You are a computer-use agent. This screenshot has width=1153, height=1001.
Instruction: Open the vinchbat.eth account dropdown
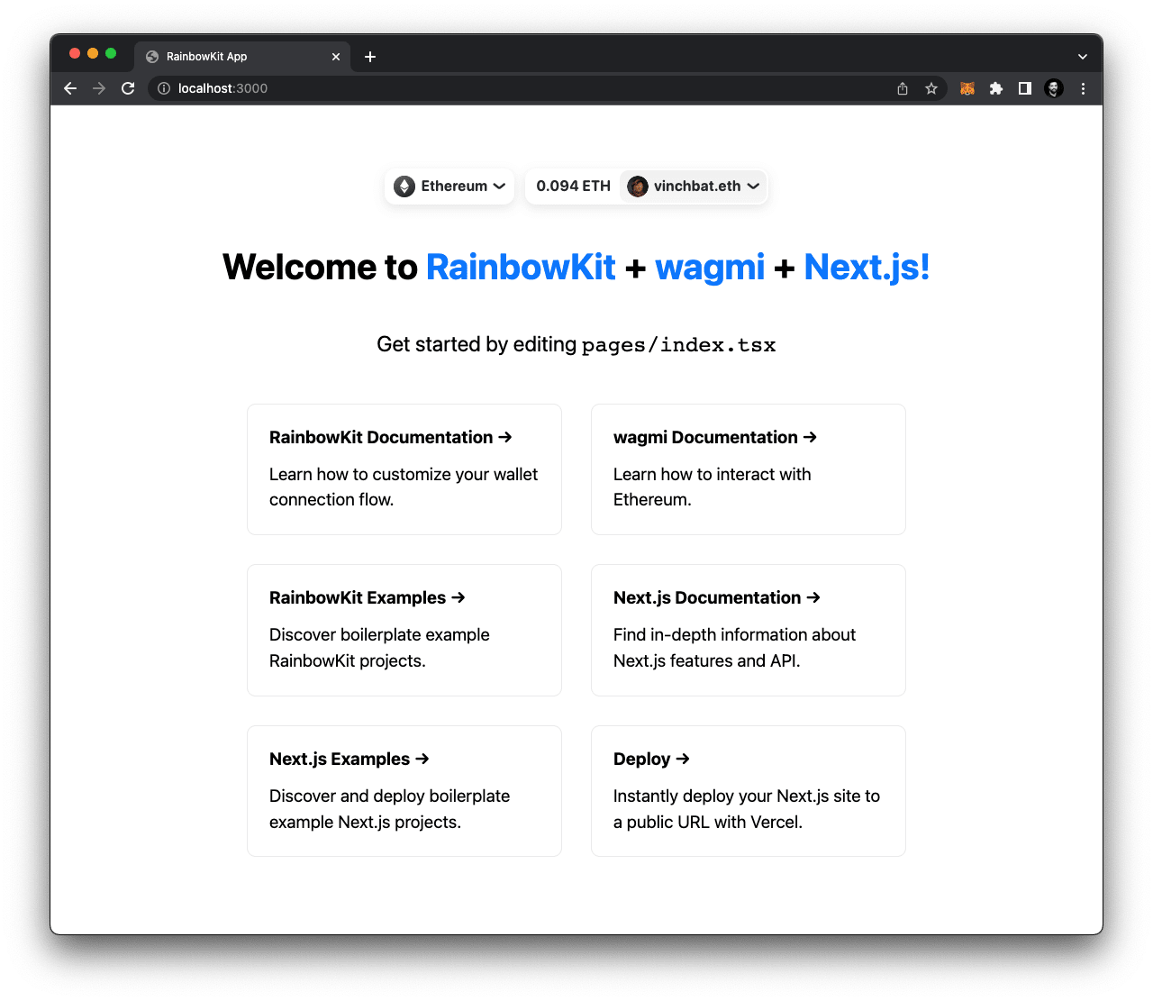click(x=694, y=187)
